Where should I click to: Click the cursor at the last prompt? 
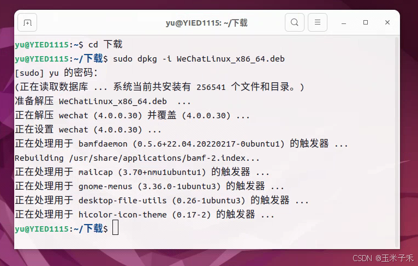click(x=115, y=227)
